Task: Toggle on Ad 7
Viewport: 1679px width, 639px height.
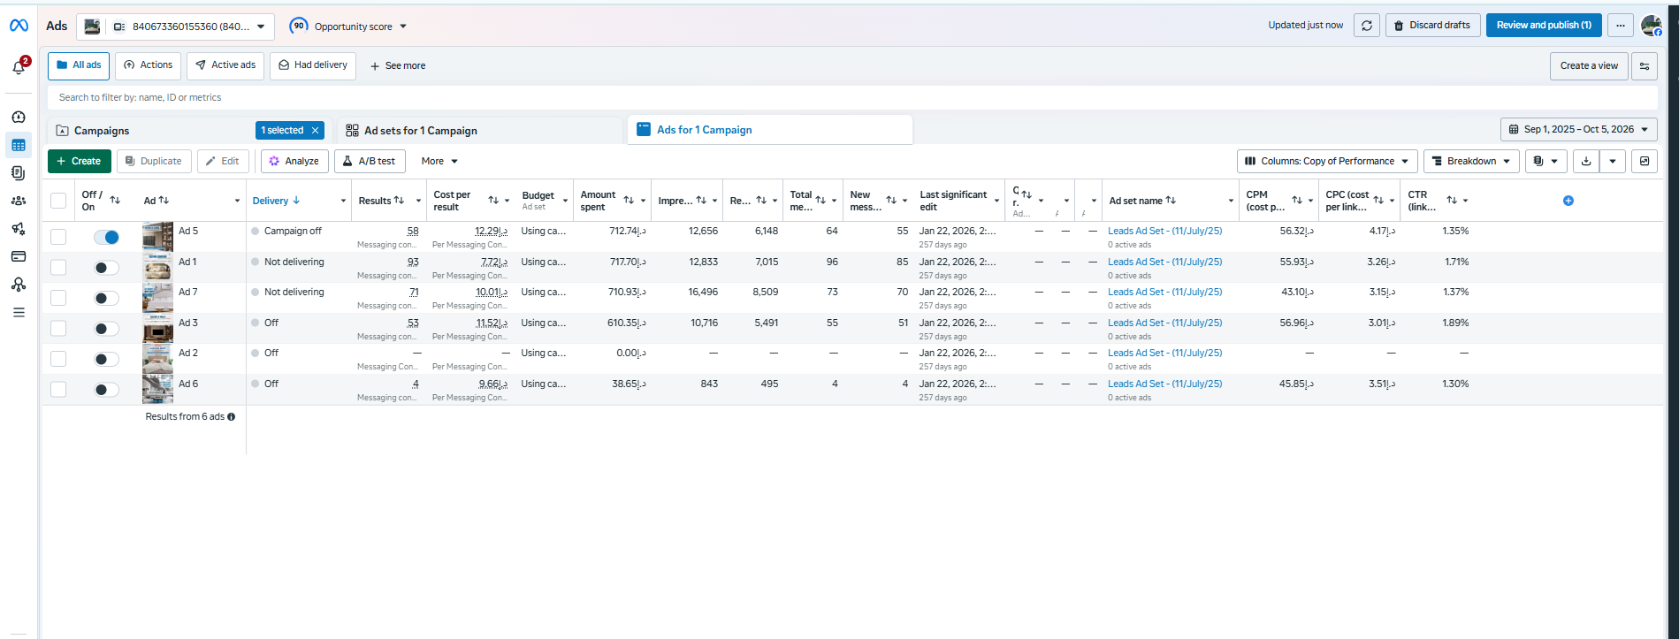Action: 106,299
